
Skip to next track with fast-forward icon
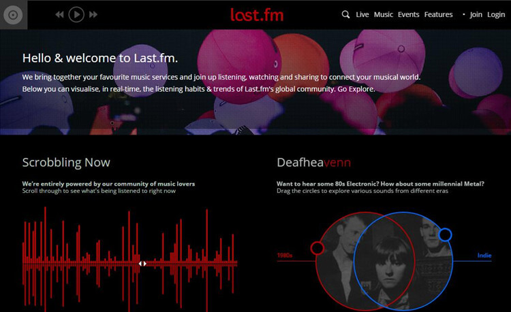coord(93,15)
